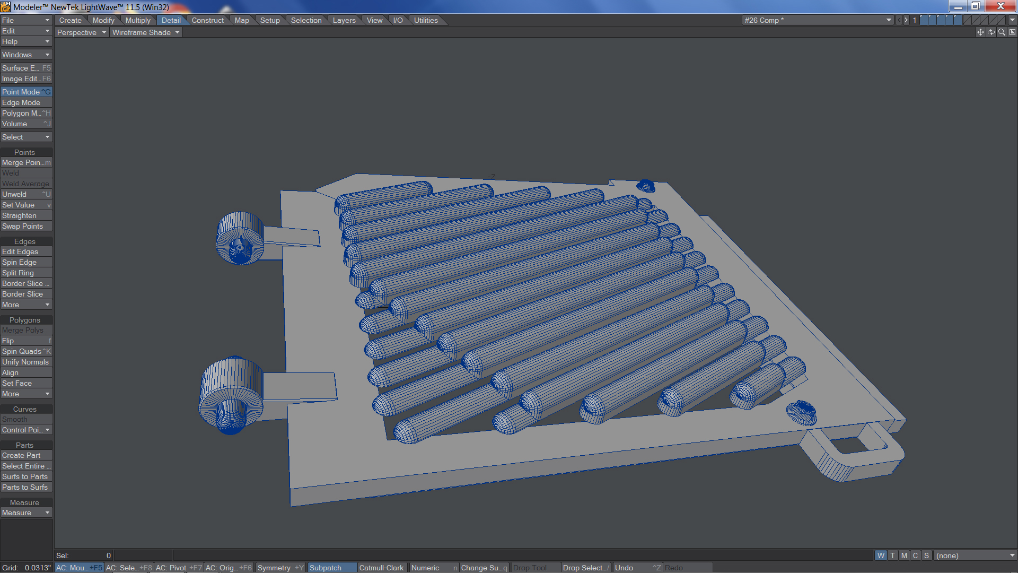Open the Measure dropdown

tap(26, 513)
